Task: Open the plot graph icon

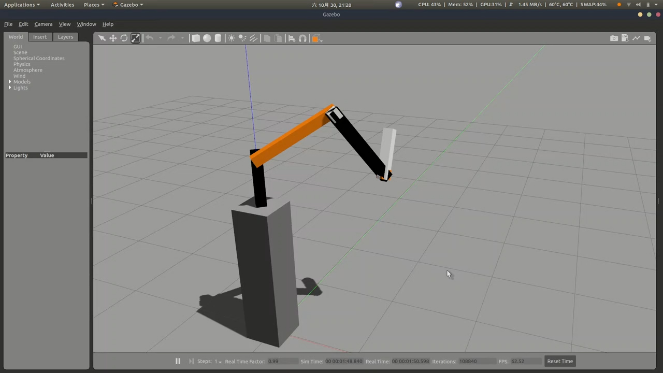Action: [x=636, y=38]
